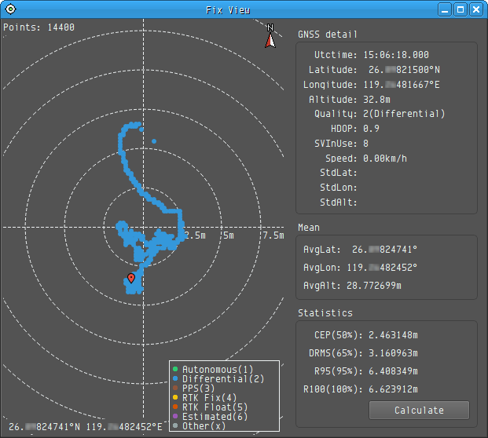The height and width of the screenshot is (438, 488).
Task: Click the DRMS(65%) value 3.160963m
Action: (393, 353)
